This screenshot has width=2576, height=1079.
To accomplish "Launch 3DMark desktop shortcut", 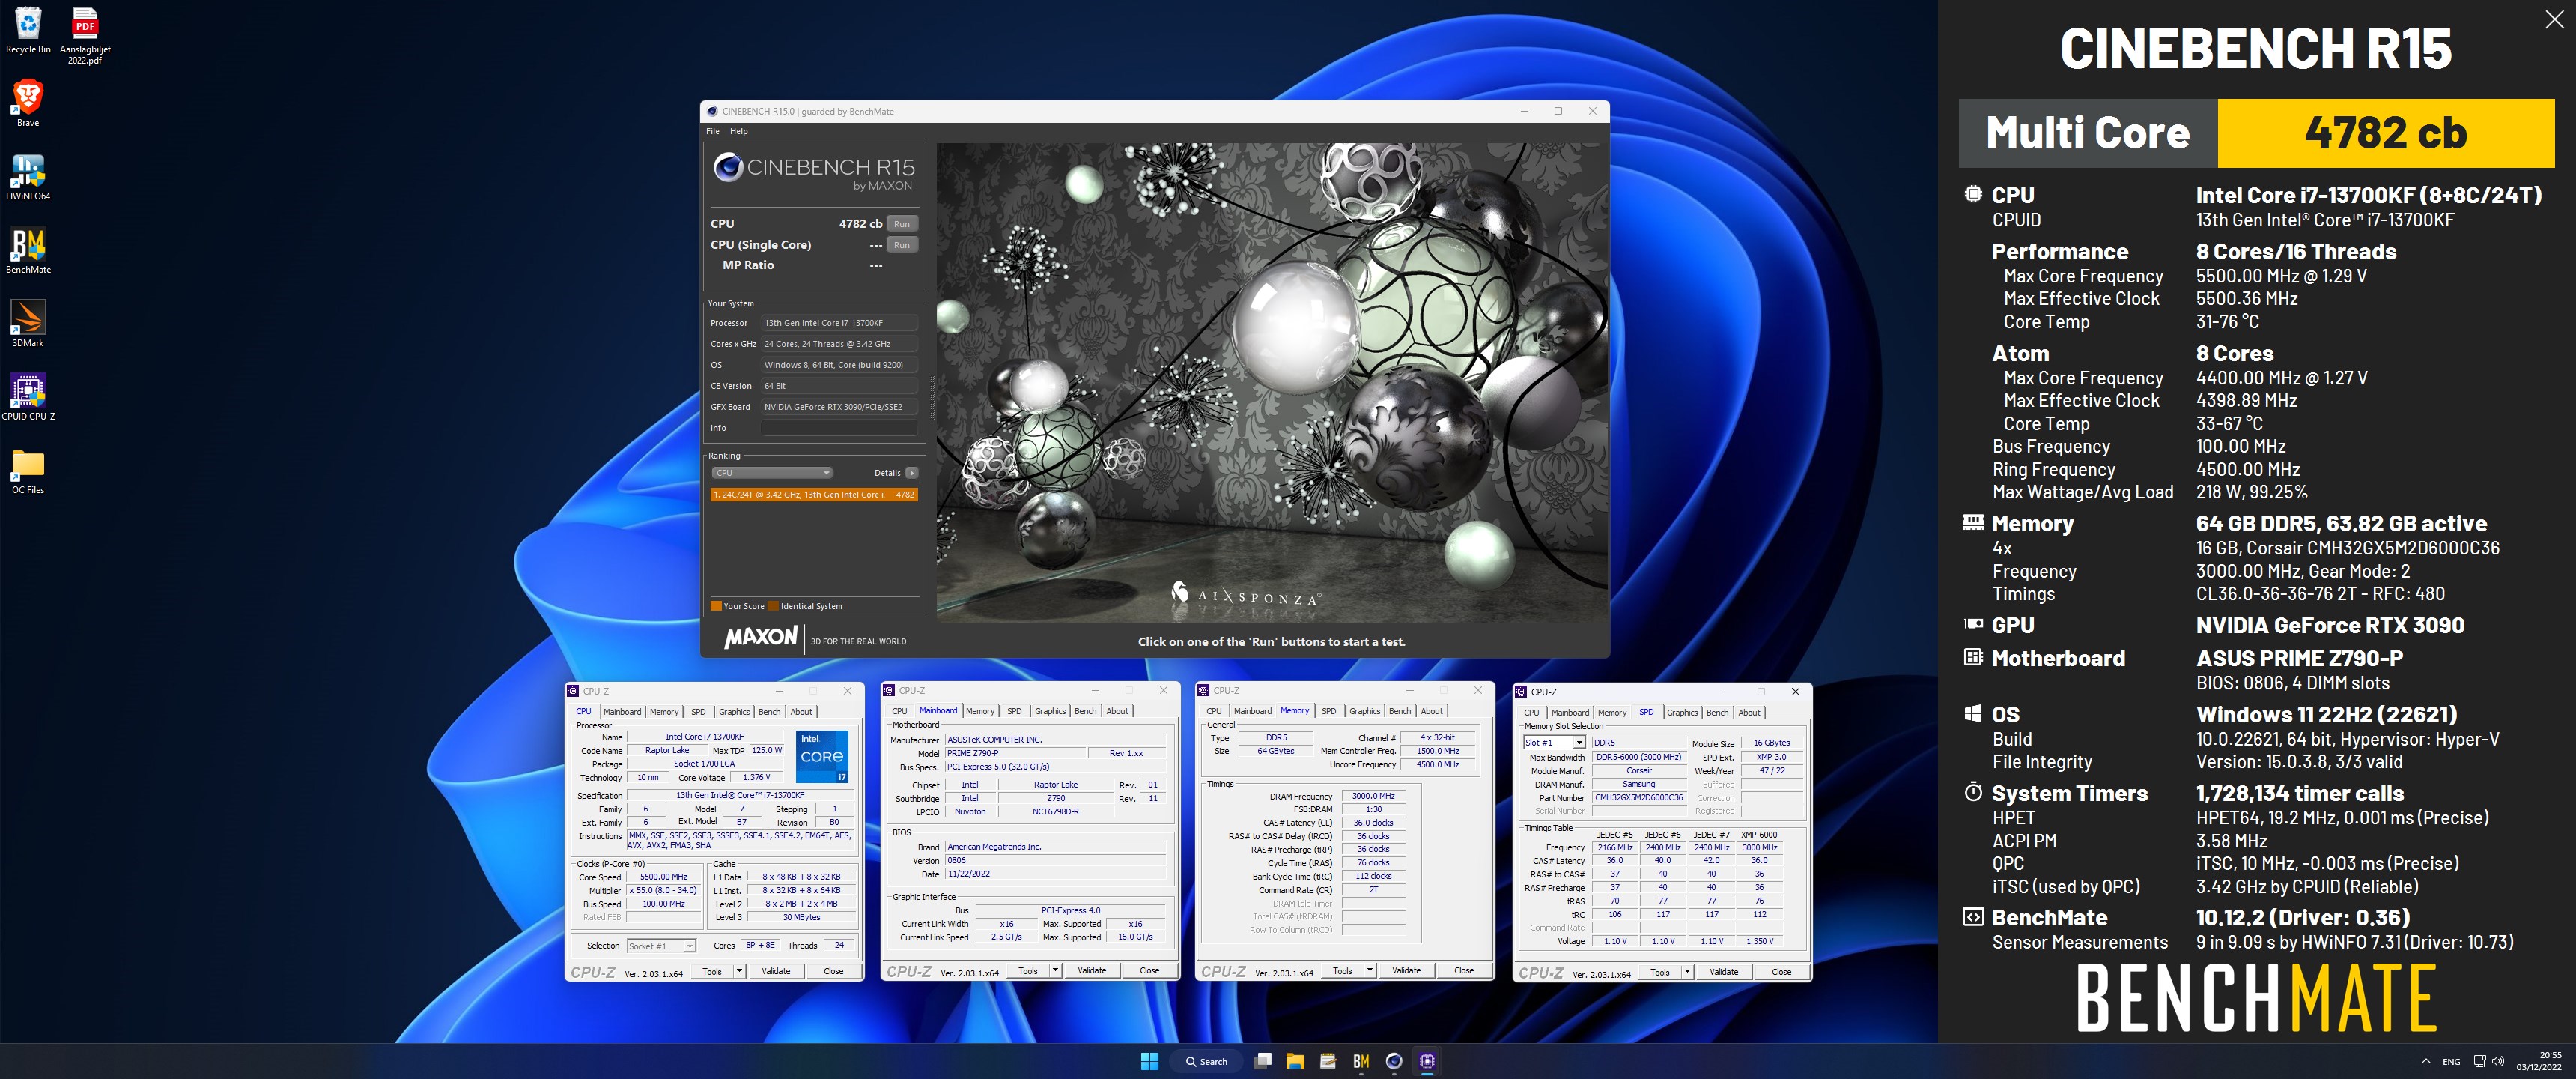I will point(28,323).
